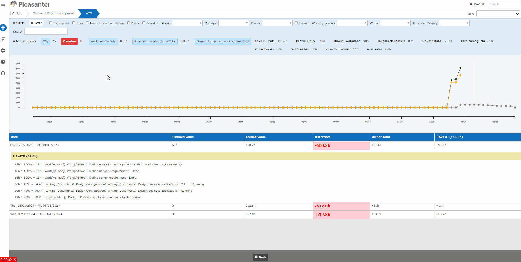Click the Back button

point(260,257)
